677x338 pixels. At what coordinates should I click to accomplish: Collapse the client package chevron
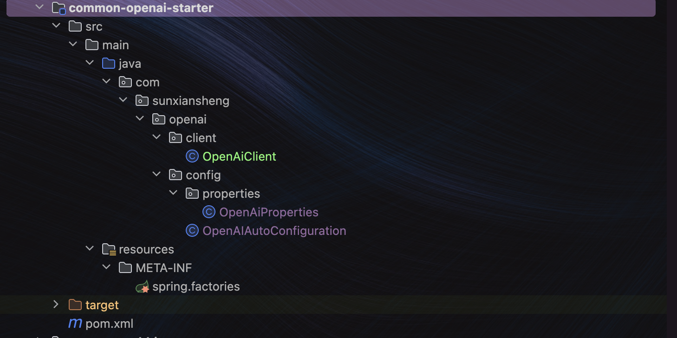156,137
